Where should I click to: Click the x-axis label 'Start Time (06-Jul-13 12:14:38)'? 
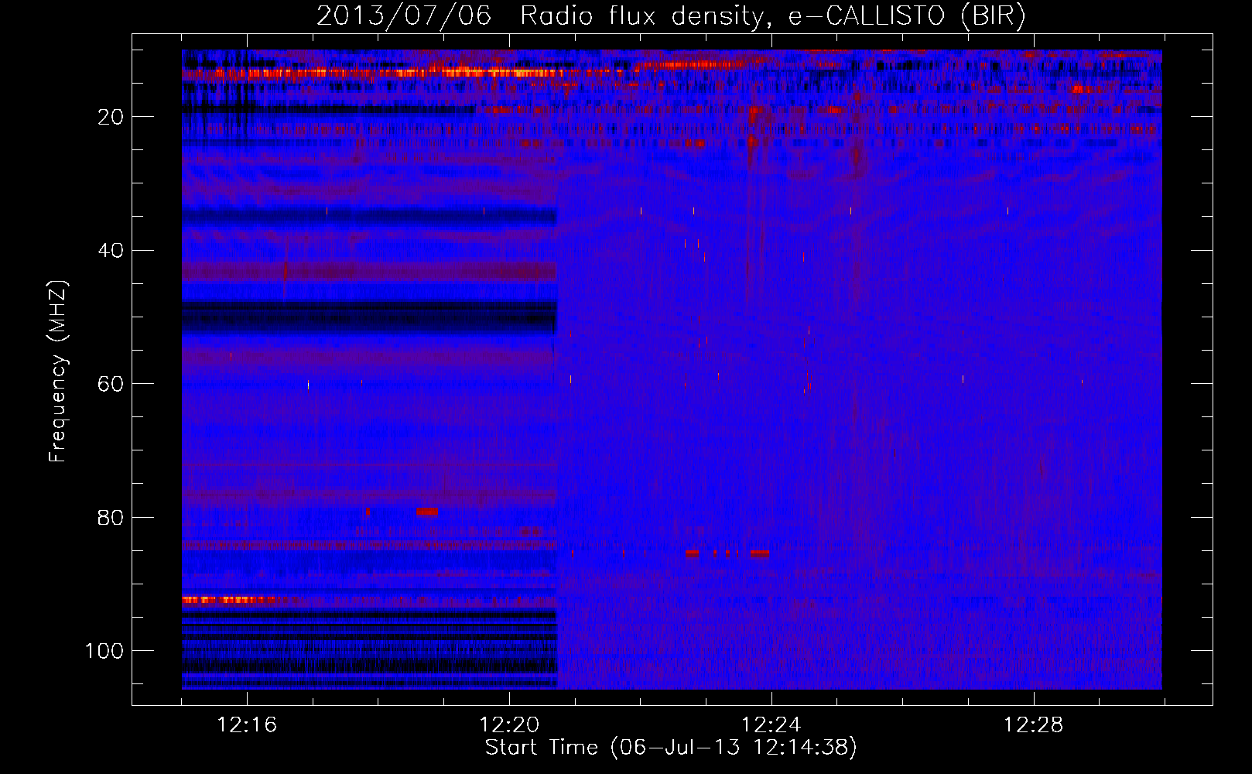pos(671,748)
